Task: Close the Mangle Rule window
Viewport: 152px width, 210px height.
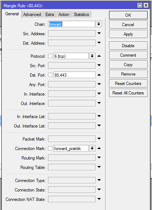Action: coord(146,5)
